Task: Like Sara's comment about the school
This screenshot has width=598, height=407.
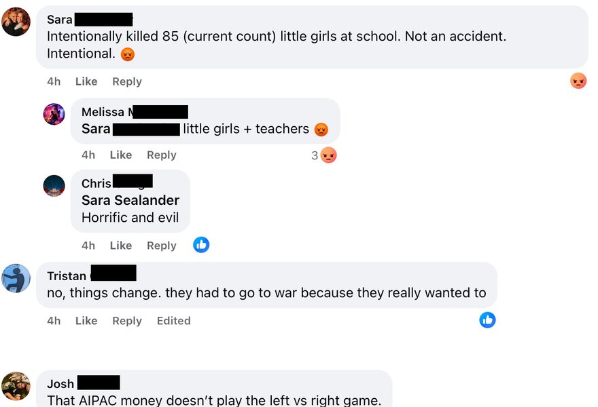Action: pos(86,81)
